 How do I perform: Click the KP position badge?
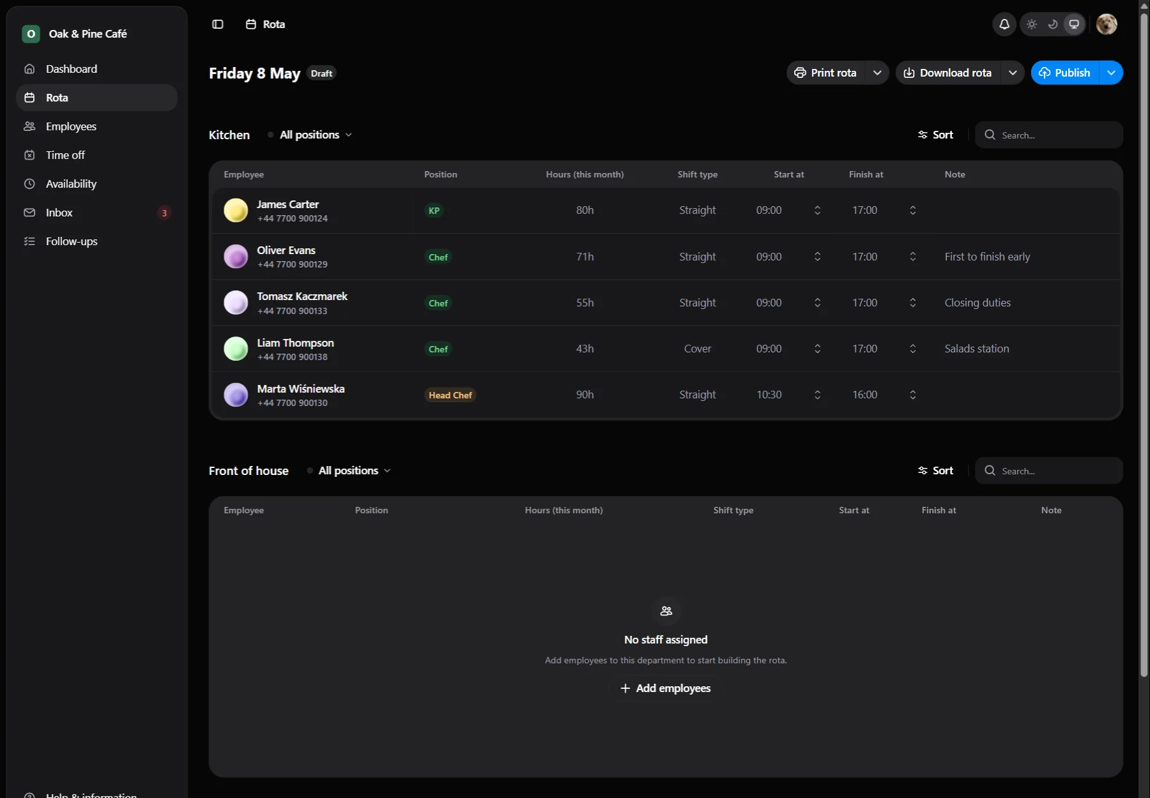(434, 211)
